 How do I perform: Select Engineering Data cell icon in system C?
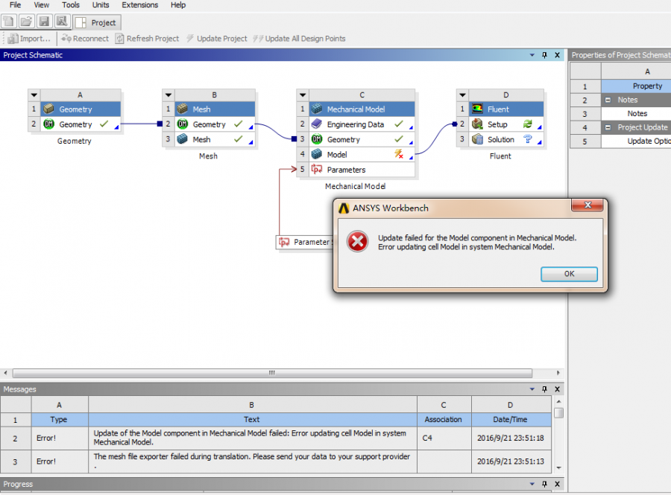317,124
